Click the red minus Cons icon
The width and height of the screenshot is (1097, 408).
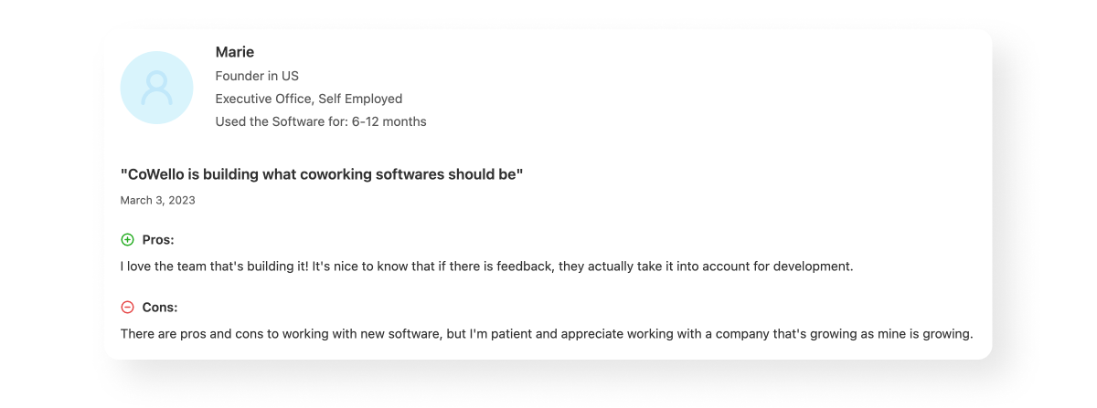coord(127,308)
